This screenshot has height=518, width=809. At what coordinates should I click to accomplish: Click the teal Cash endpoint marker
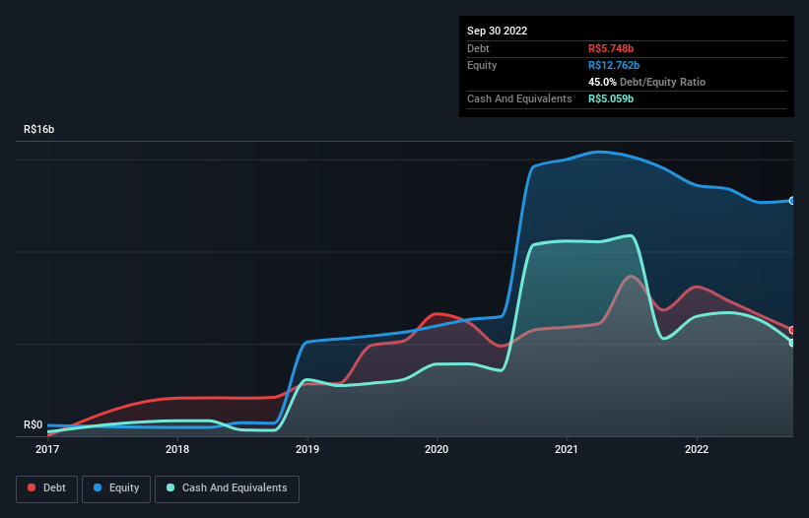[792, 343]
